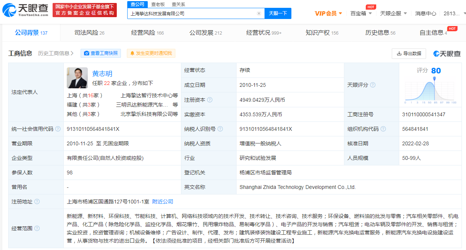Click 发生变更时通知我 notification button
This screenshot has width=466, height=250.
point(151,53)
